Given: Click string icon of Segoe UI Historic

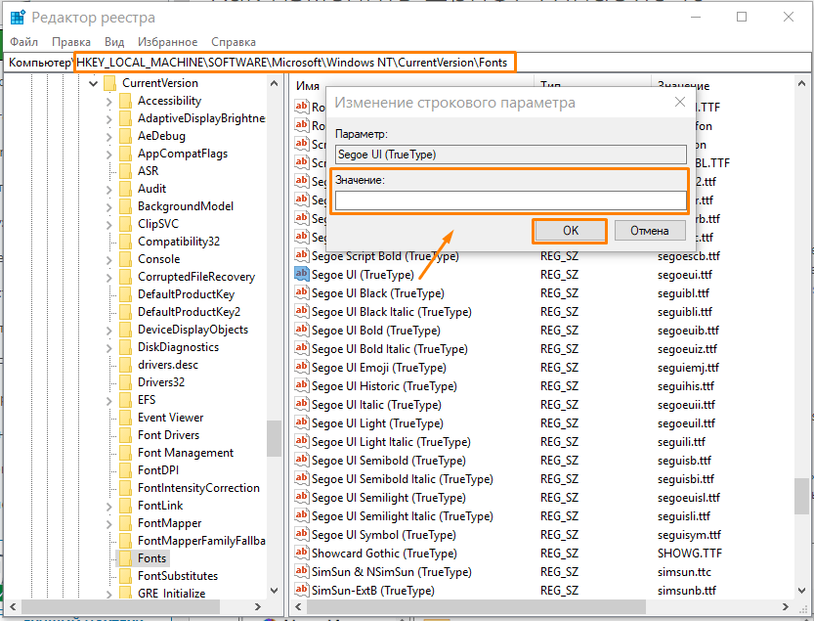Looking at the screenshot, I should (302, 385).
